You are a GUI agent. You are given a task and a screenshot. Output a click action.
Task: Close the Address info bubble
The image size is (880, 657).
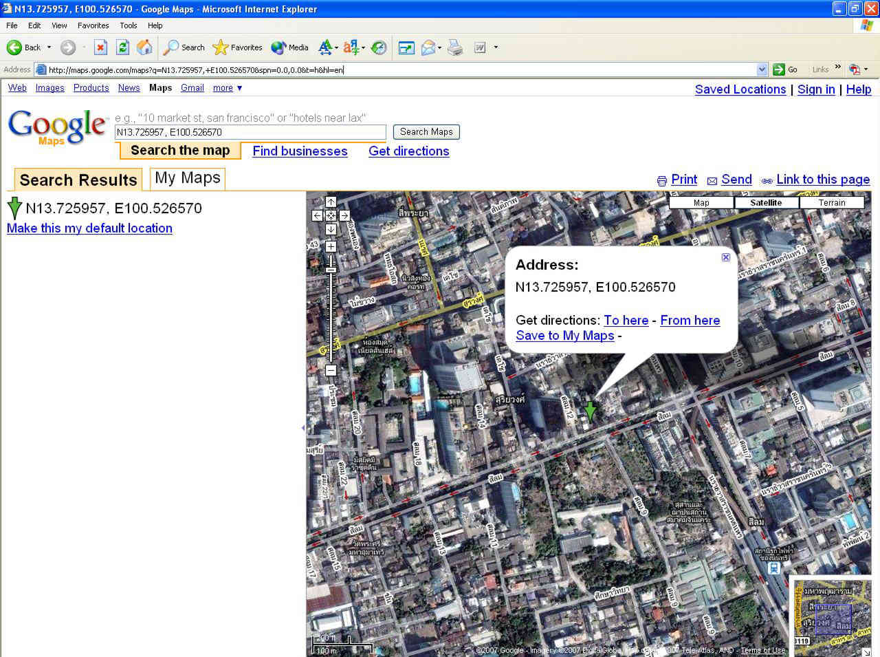(725, 257)
